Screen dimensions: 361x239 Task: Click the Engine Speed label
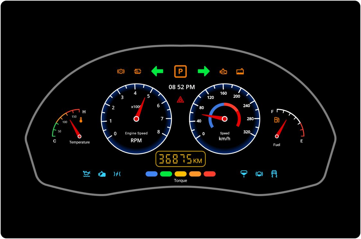[x=136, y=133]
